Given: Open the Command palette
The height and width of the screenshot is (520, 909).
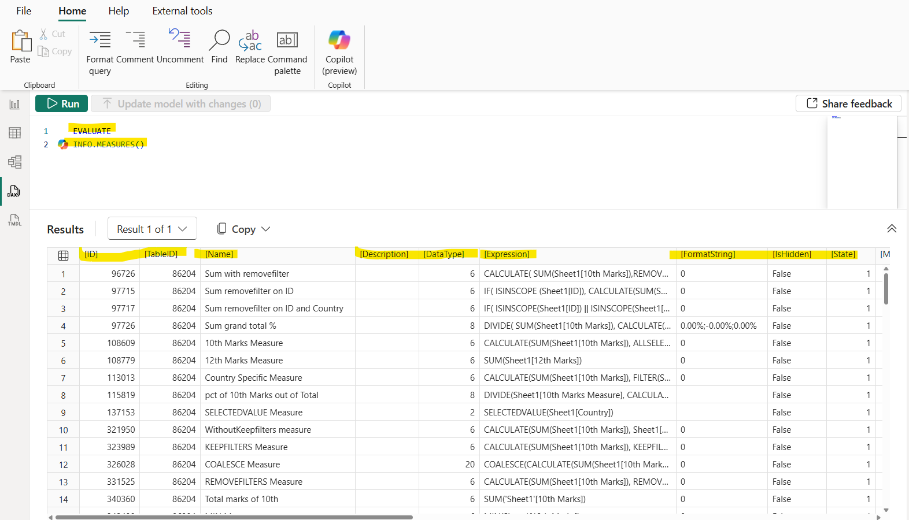Looking at the screenshot, I should click(287, 40).
